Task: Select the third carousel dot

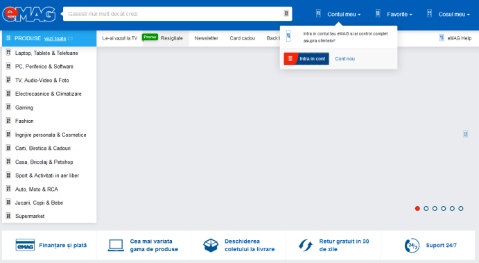Action: [x=435, y=209]
